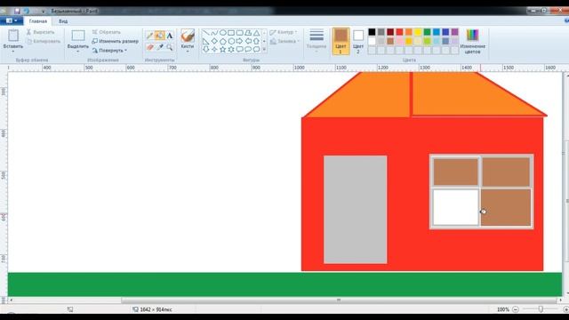Screen dimensions: 569x320
Task: Click the gray door of the house
Action: (x=356, y=210)
